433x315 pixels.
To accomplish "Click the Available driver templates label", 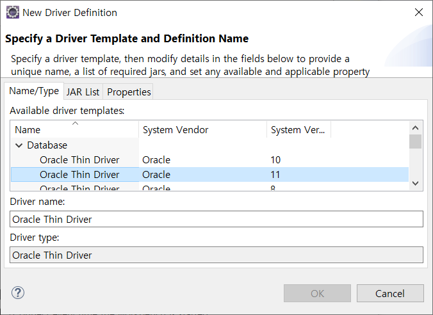I will pos(67,111).
